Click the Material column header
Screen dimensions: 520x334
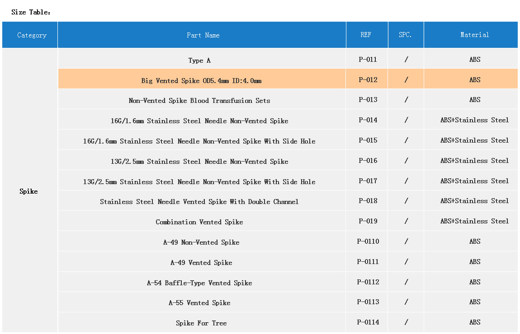tap(474, 35)
